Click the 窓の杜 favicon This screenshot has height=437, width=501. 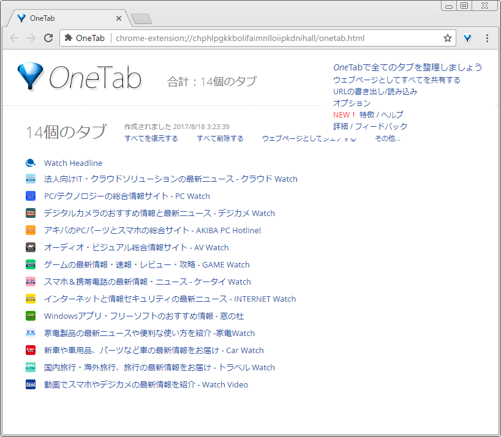coord(31,316)
